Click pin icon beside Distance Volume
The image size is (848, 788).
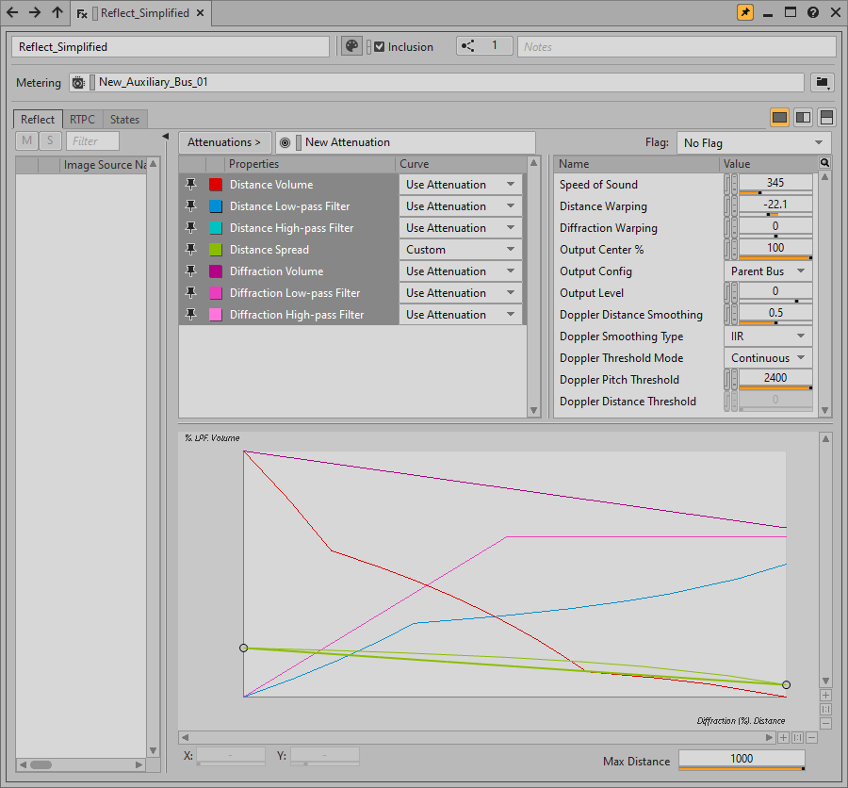click(191, 185)
